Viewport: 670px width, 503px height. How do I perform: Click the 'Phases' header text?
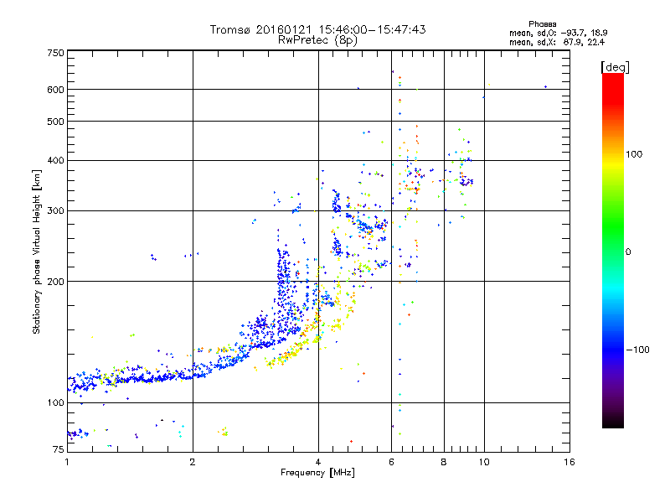pyautogui.click(x=542, y=24)
